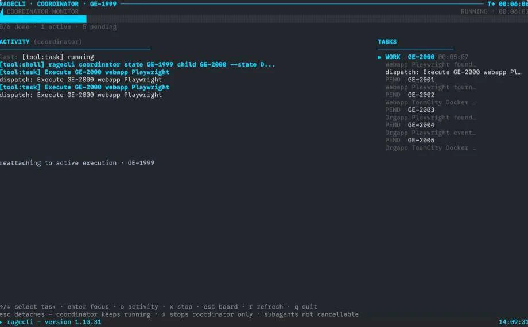Click the '1 active' status text

click(56, 27)
